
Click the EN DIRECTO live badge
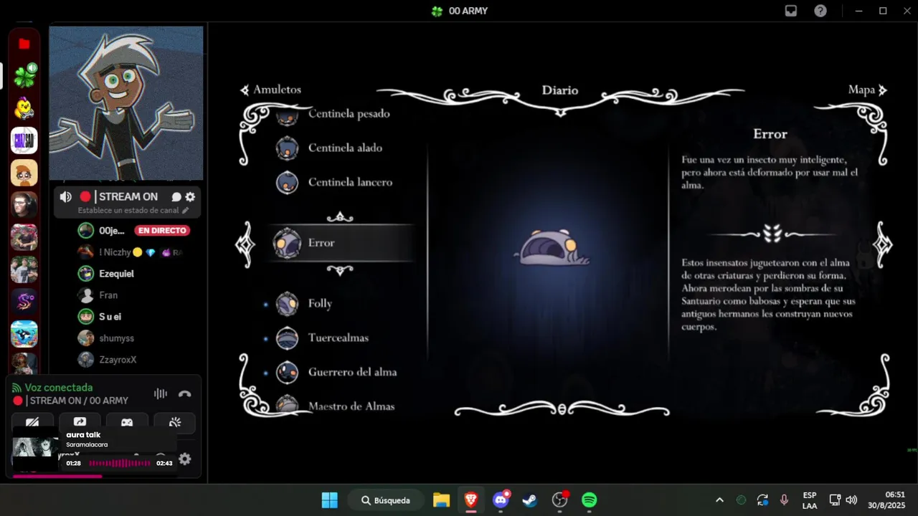click(x=162, y=231)
